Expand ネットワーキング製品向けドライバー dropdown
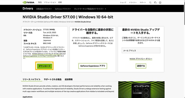 click(x=90, y=9)
